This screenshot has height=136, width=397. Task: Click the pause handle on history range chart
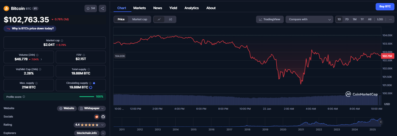(381, 122)
